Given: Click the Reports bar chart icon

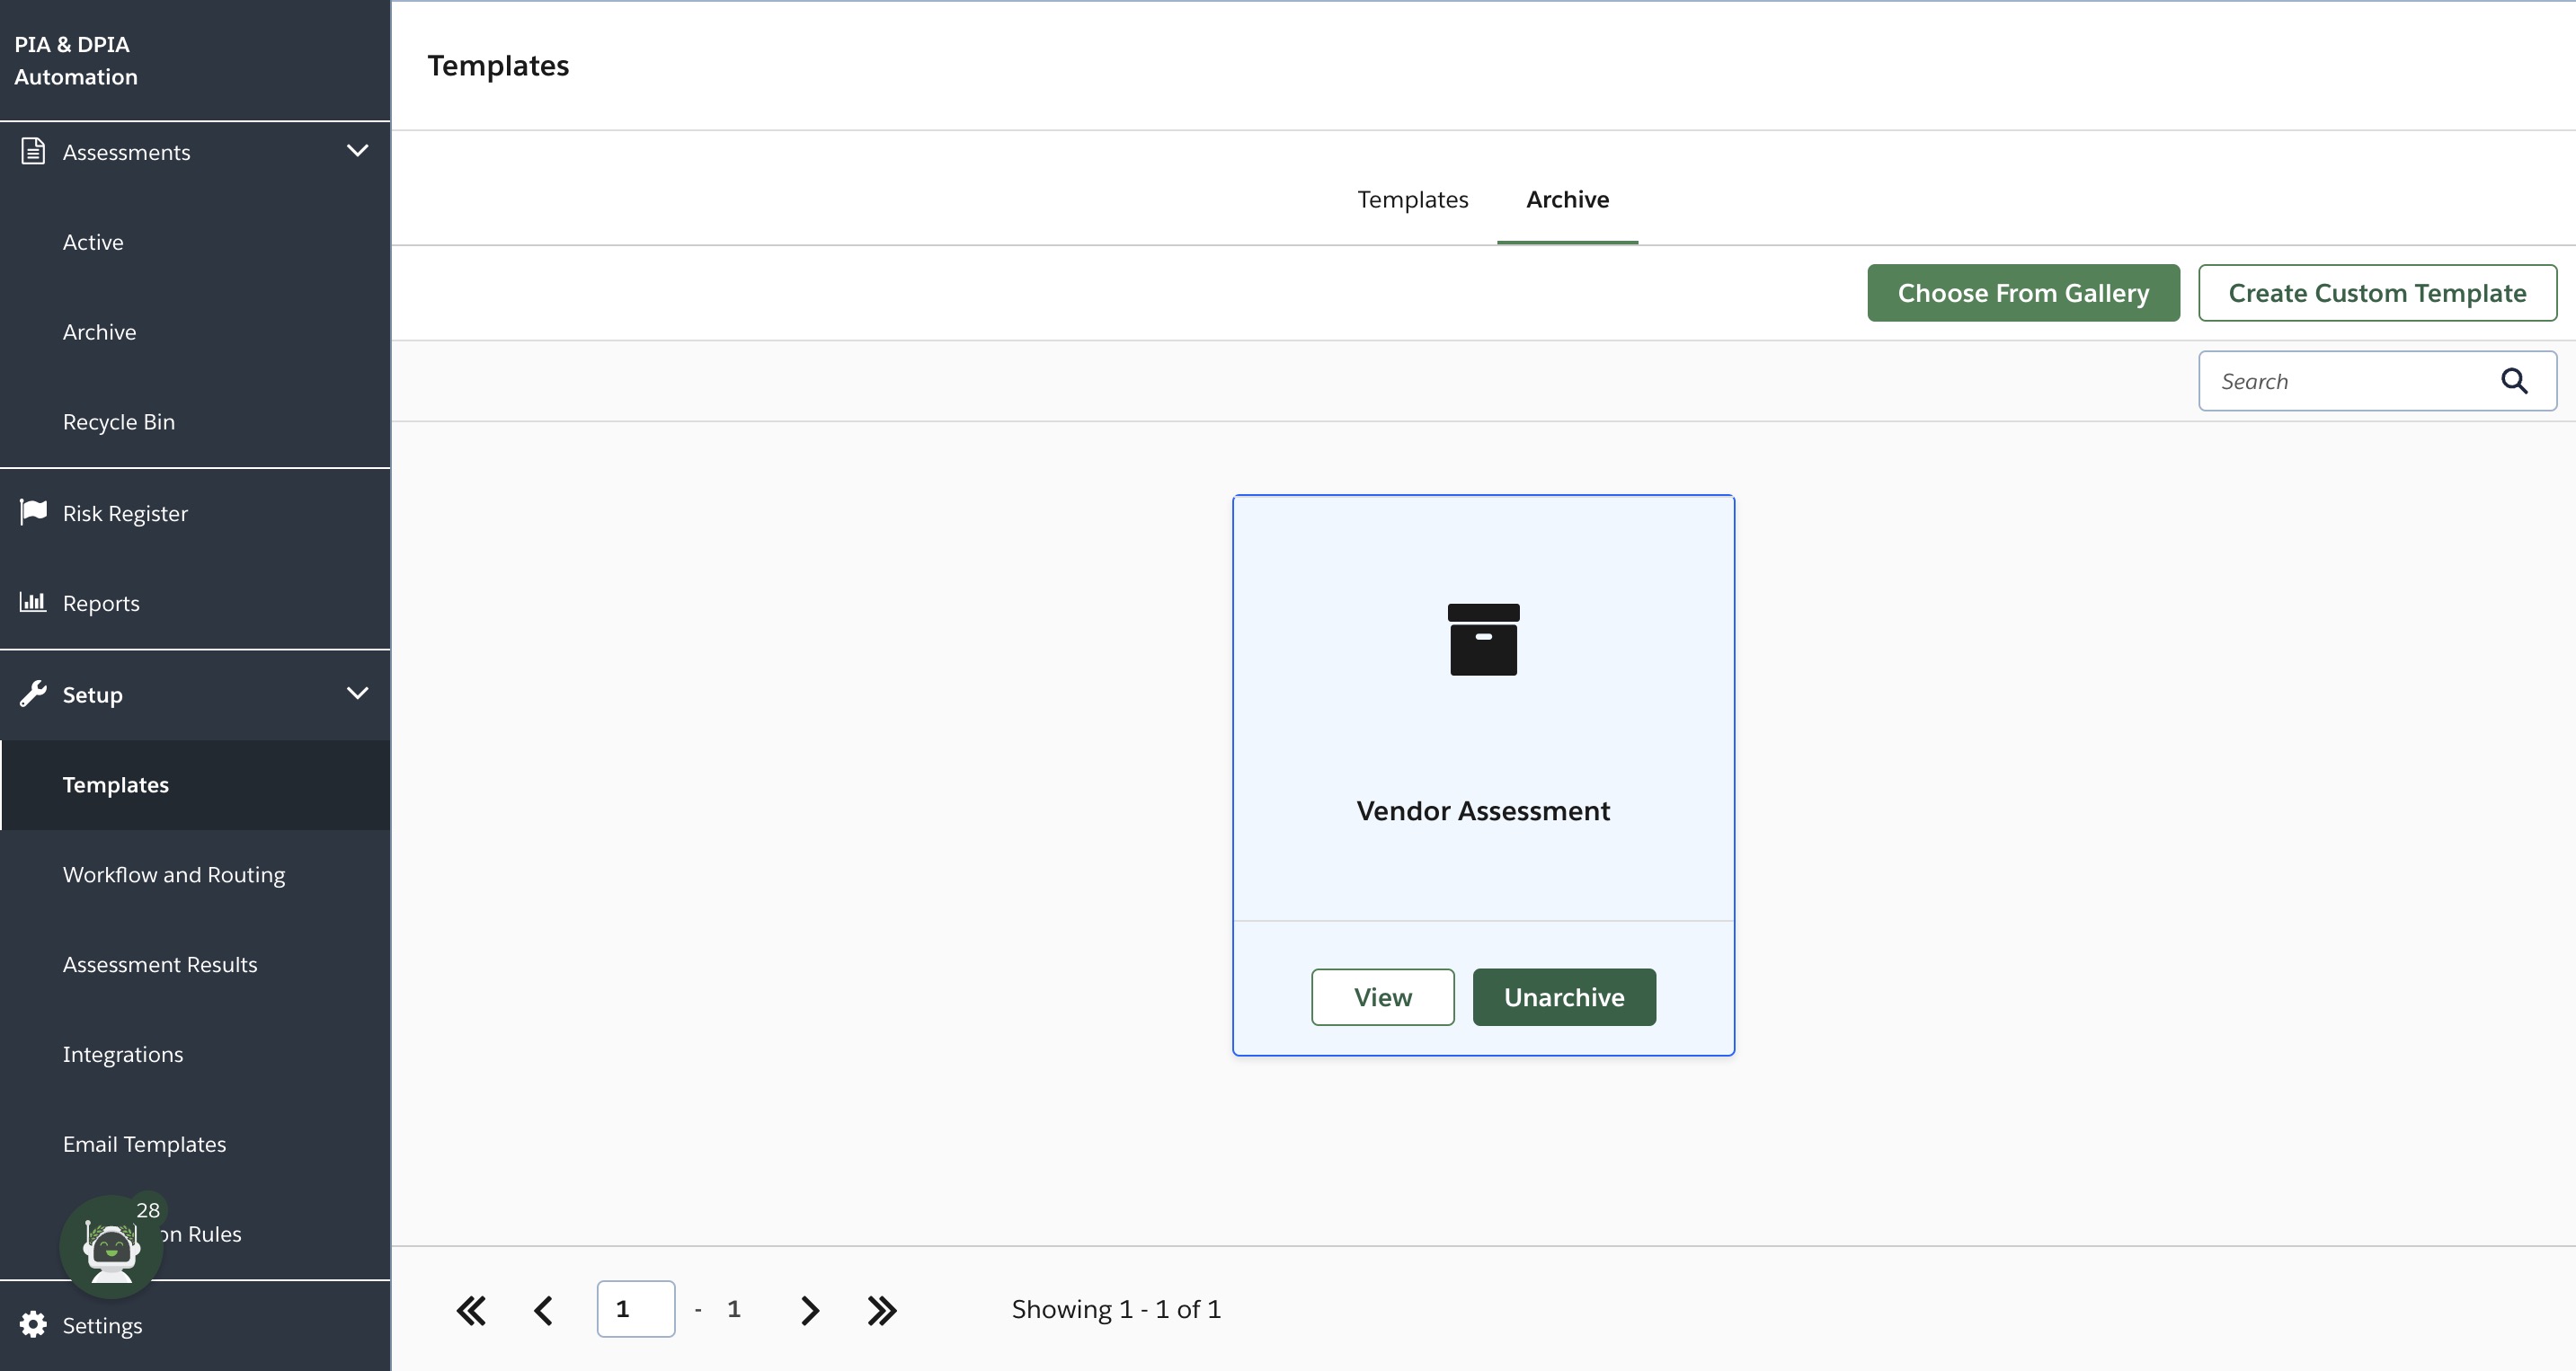Looking at the screenshot, I should coord(33,602).
